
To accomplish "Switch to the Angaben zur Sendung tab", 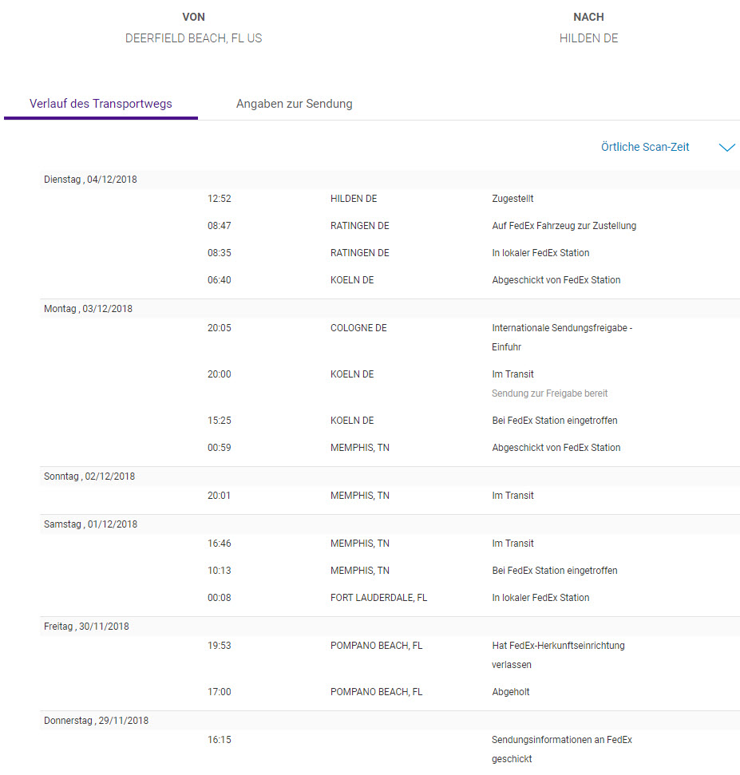I will [294, 104].
